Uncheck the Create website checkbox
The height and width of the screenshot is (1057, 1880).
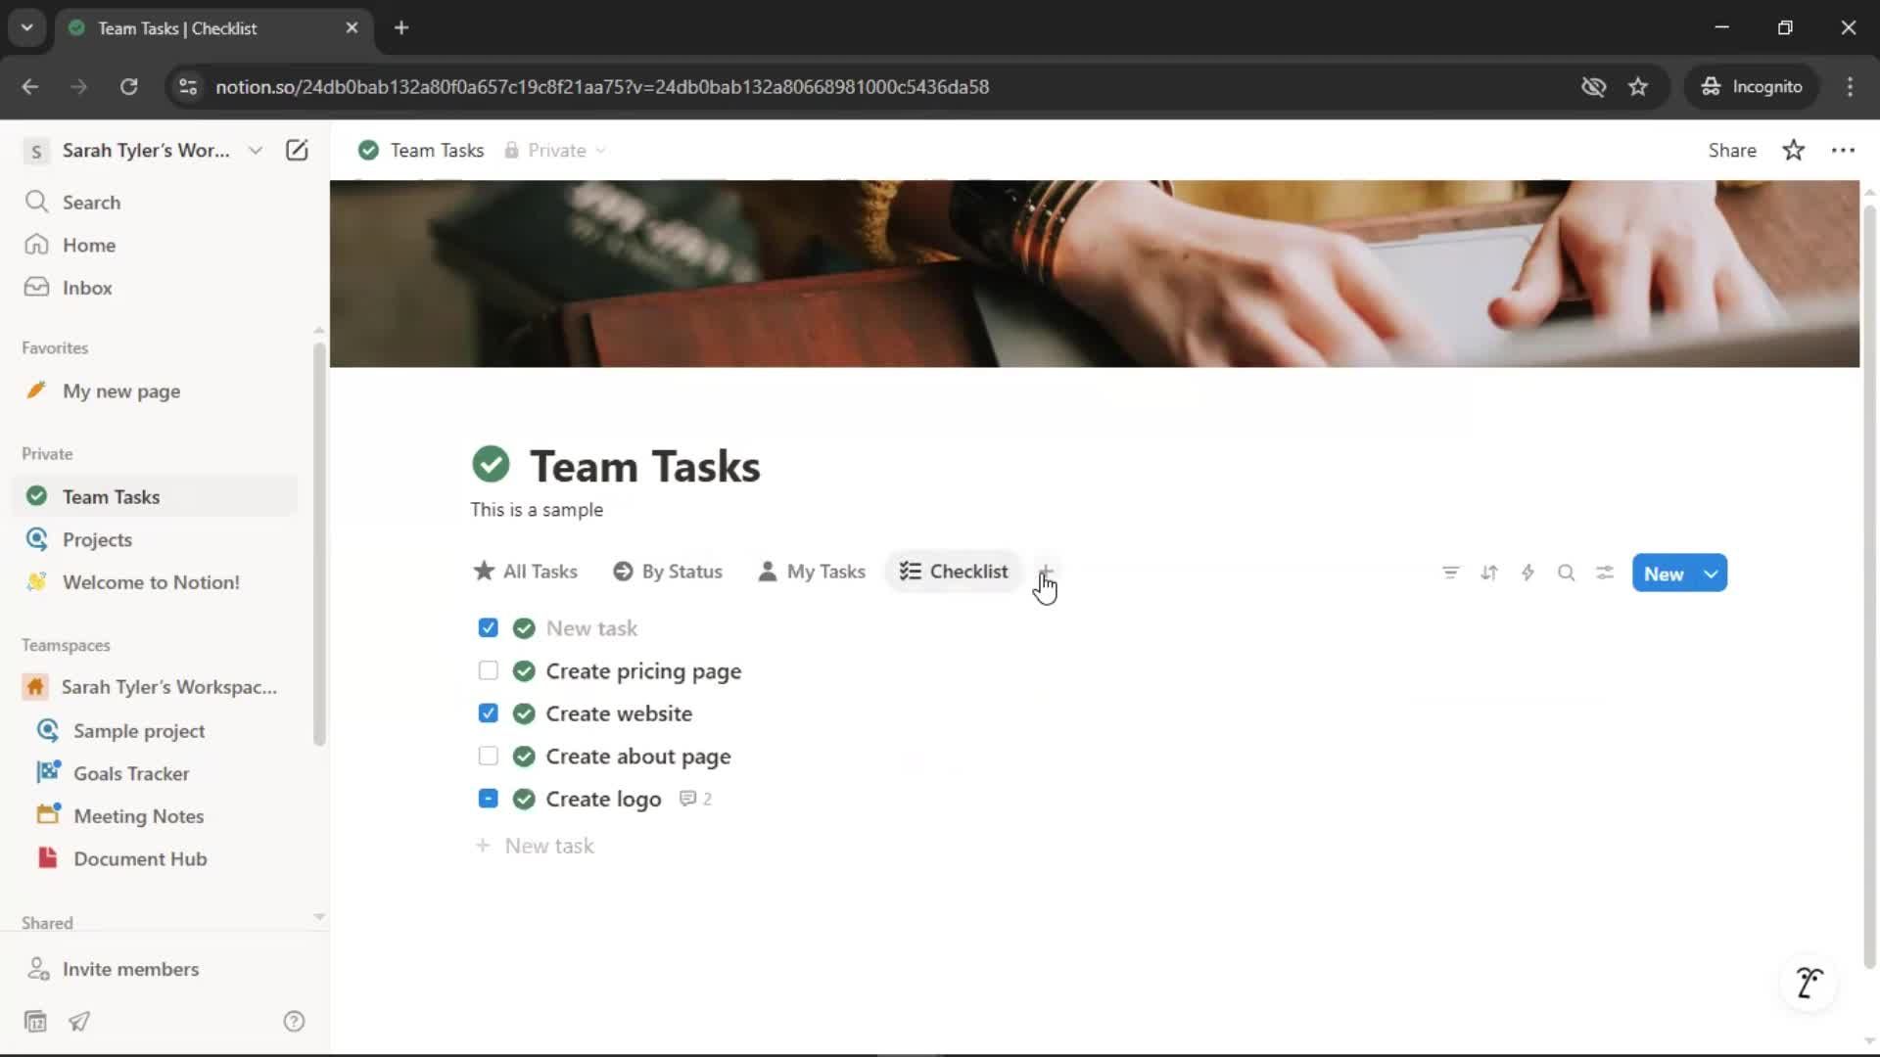[x=488, y=713]
